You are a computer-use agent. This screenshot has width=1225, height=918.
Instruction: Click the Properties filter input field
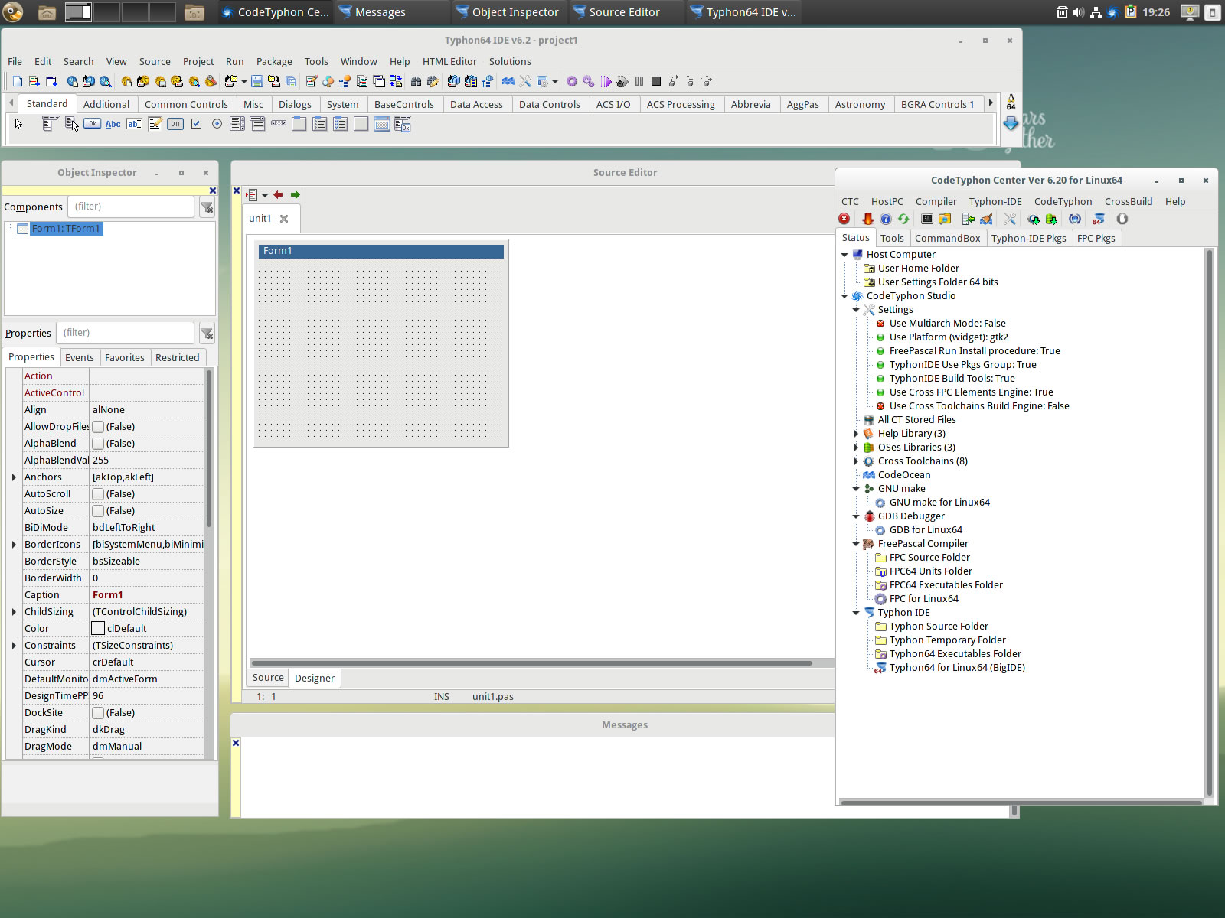(125, 333)
